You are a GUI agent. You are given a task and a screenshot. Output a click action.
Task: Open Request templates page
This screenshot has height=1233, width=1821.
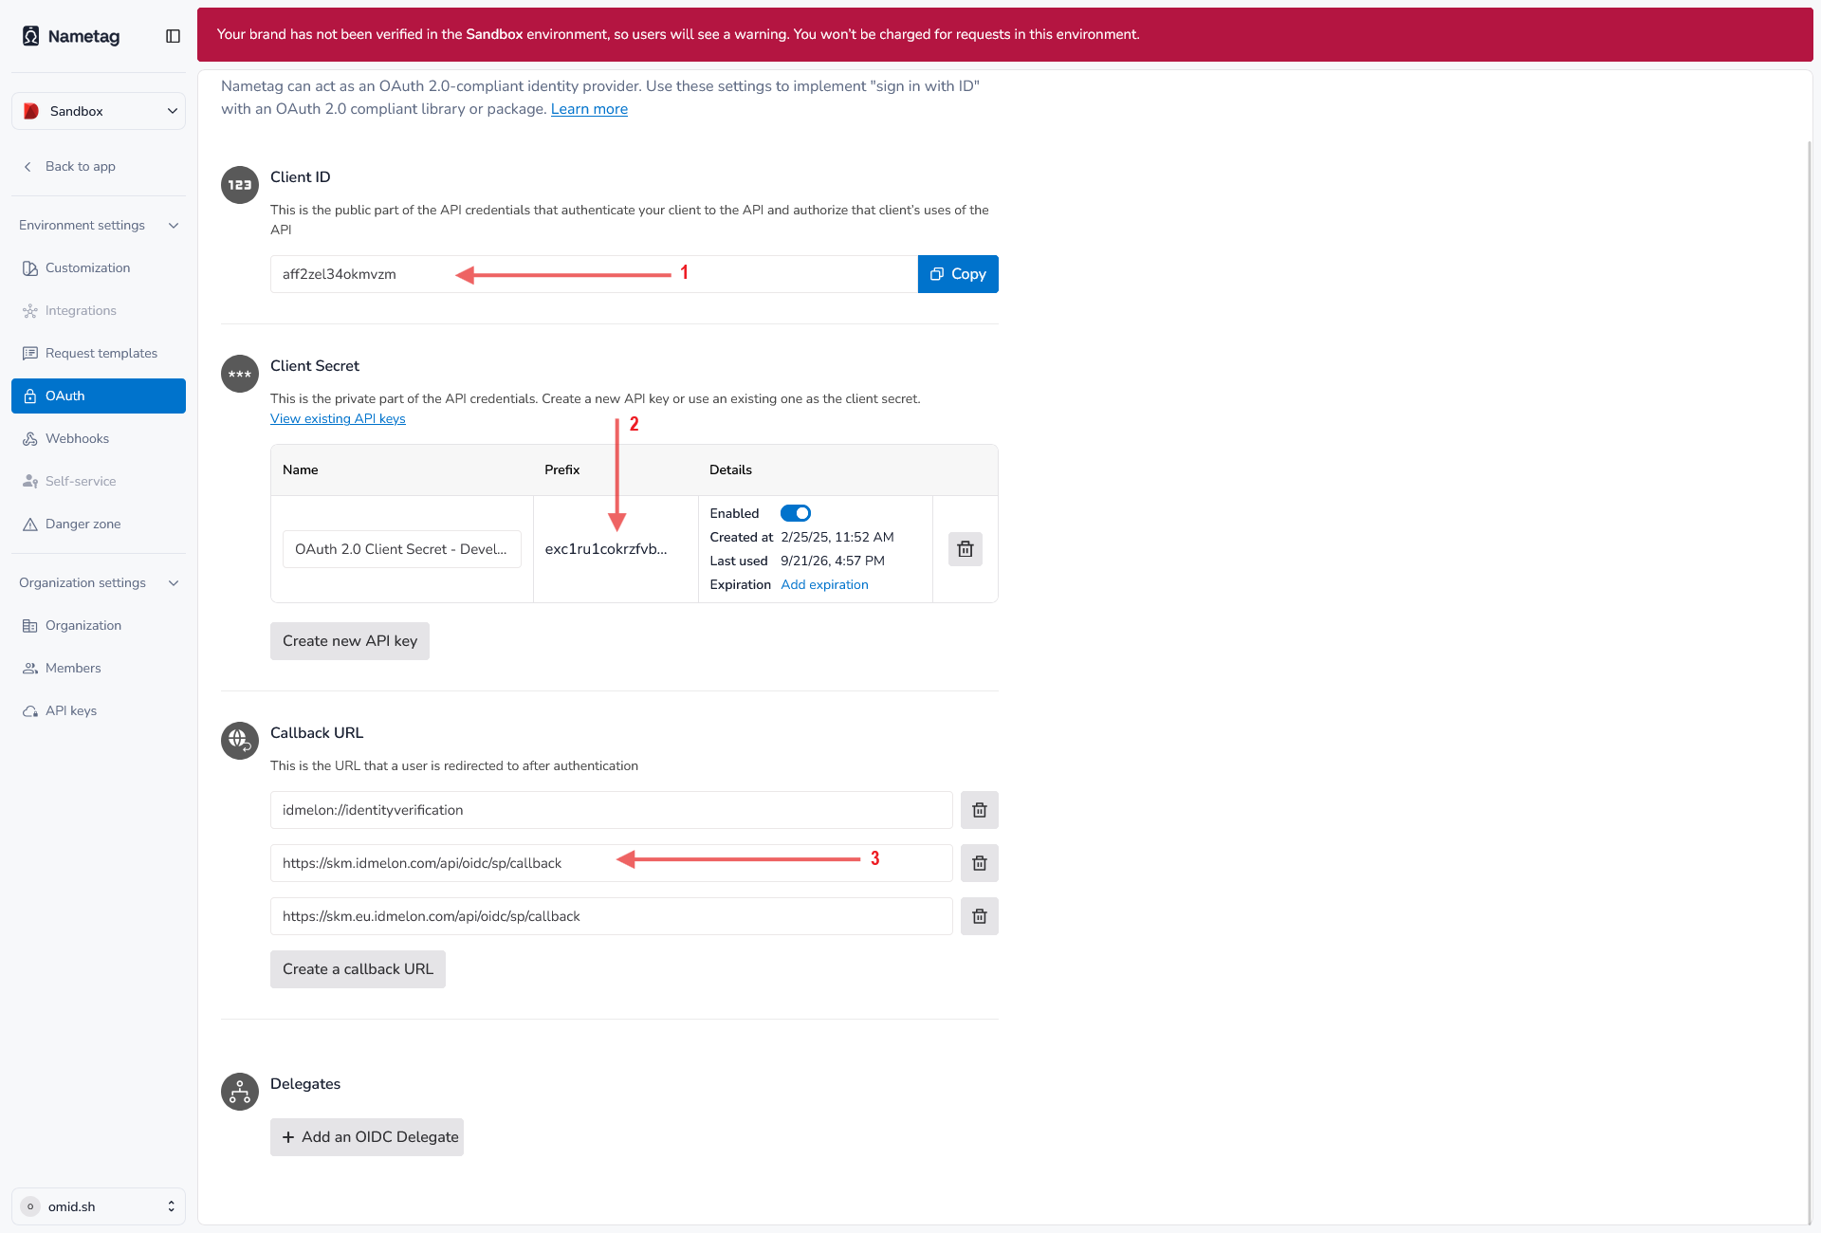click(99, 353)
